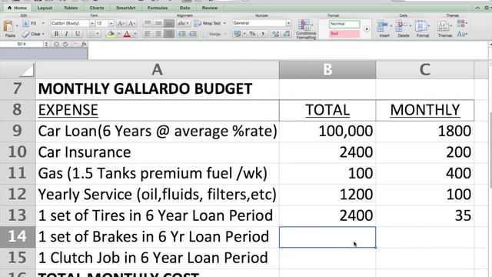Open the fill color dropdown arrow
Image resolution: width=492 pixels, height=277 pixels.
click(118, 34)
